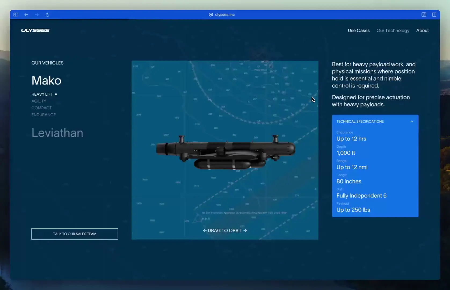The height and width of the screenshot is (290, 450).
Task: Click Talk To Our Sales Team button
Action: (x=75, y=234)
